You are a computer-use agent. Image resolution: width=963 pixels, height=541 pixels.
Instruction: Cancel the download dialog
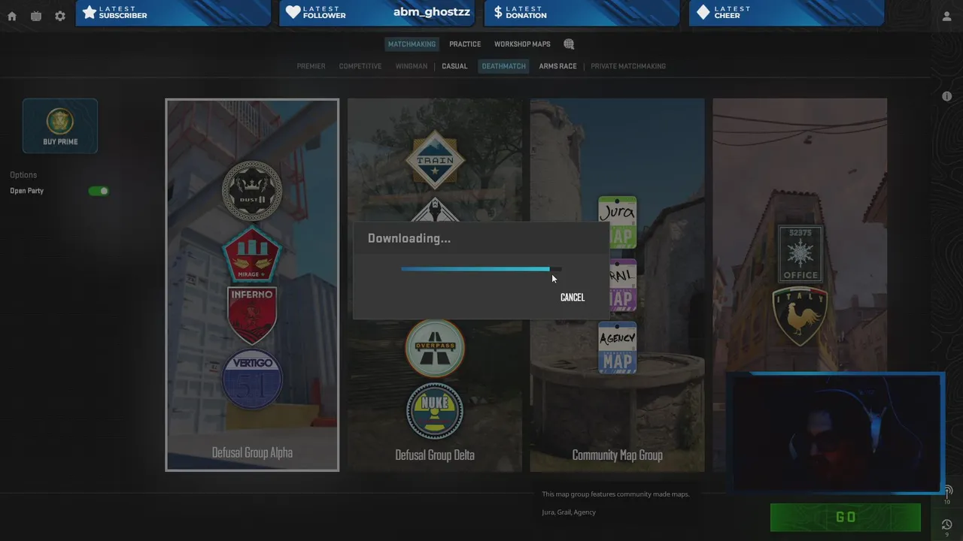(x=573, y=298)
